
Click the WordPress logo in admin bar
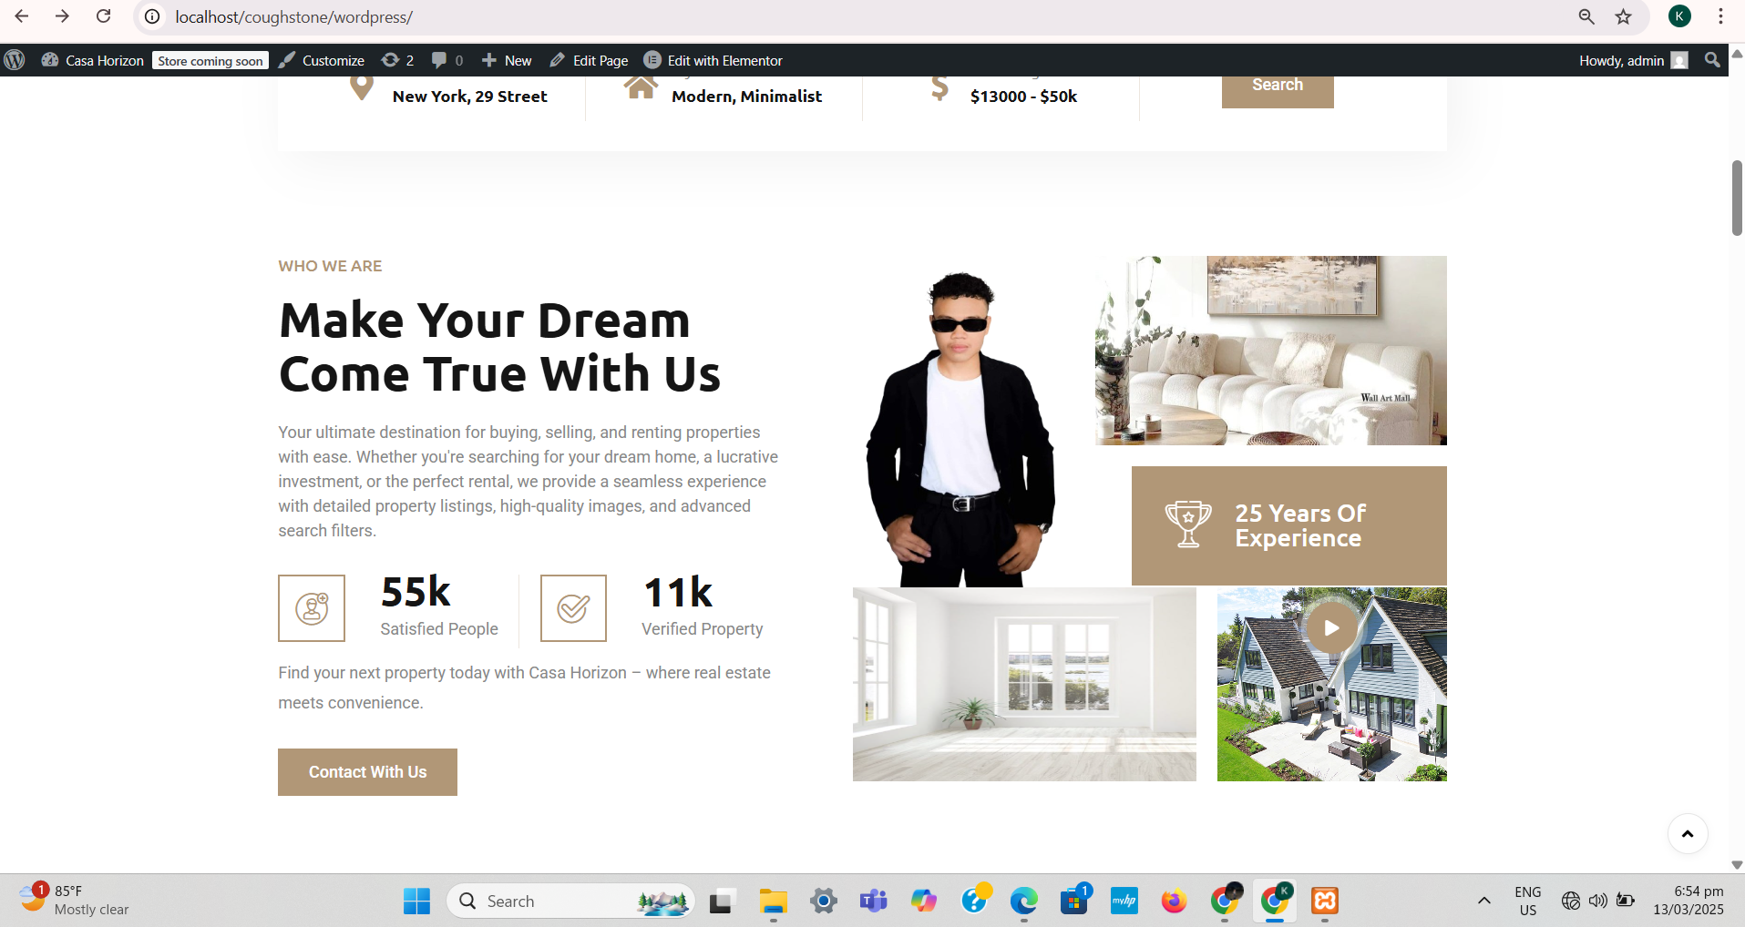(x=15, y=60)
